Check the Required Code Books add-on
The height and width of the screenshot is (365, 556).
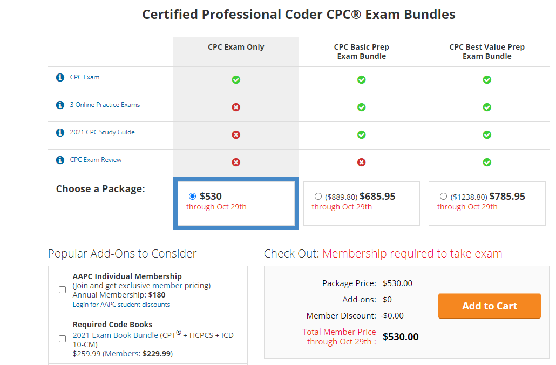tap(62, 339)
